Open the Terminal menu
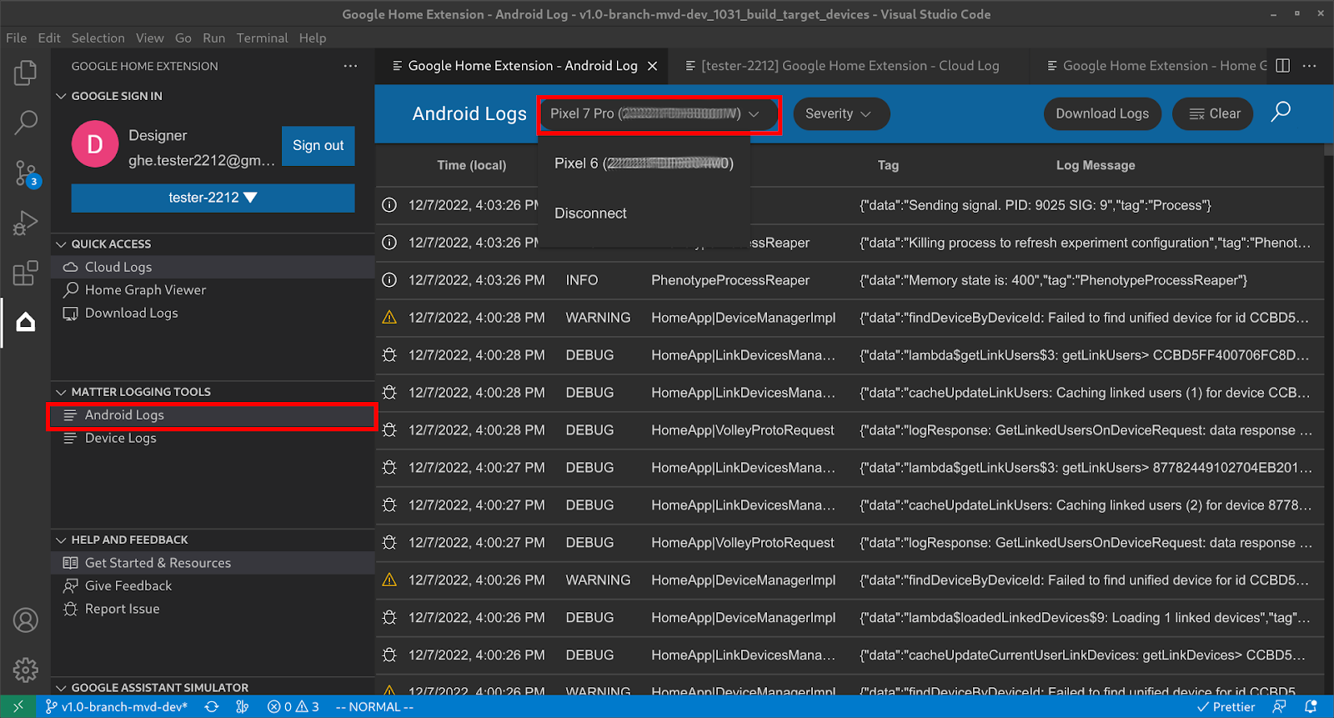This screenshot has height=718, width=1334. (x=262, y=38)
